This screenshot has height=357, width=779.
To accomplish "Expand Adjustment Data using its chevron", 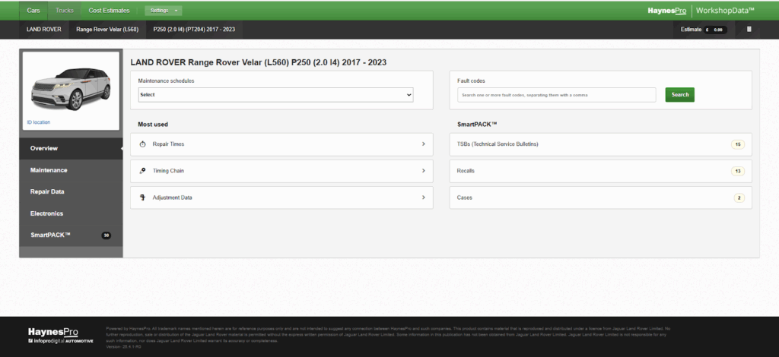I will [x=423, y=197].
